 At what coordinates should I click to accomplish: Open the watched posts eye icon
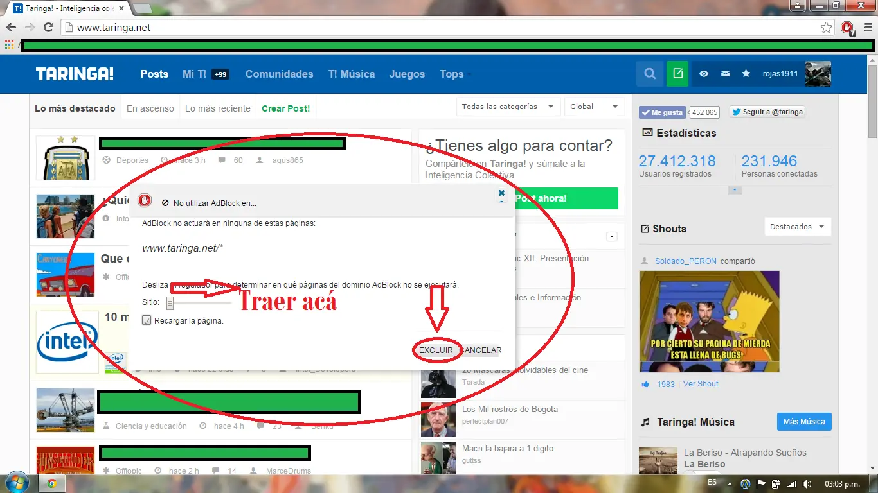[x=703, y=74]
